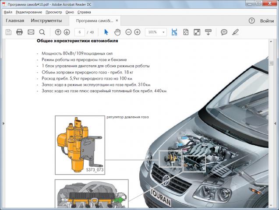Click heading Общие характеристики автомобиля
The image size is (279, 210).
(x=78, y=41)
